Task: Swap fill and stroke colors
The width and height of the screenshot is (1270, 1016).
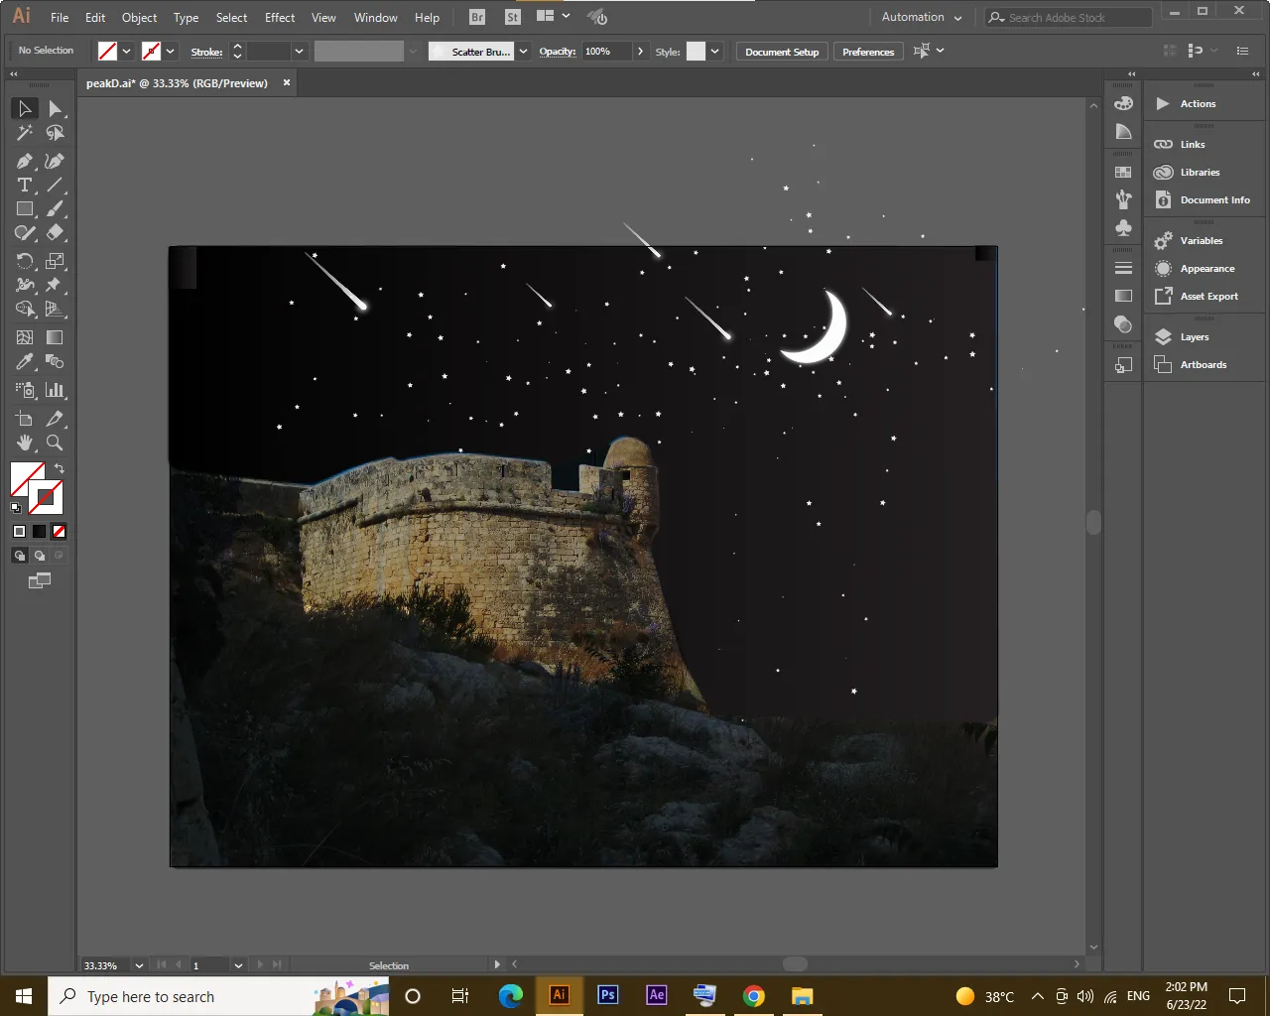Action: point(60,468)
